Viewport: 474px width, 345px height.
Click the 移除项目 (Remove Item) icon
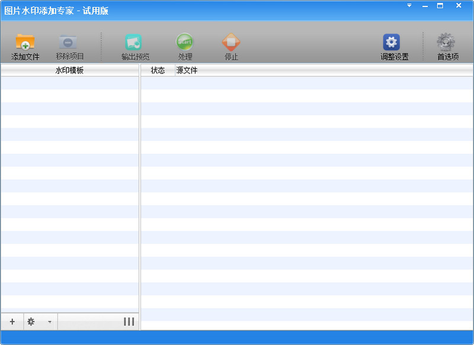point(69,43)
